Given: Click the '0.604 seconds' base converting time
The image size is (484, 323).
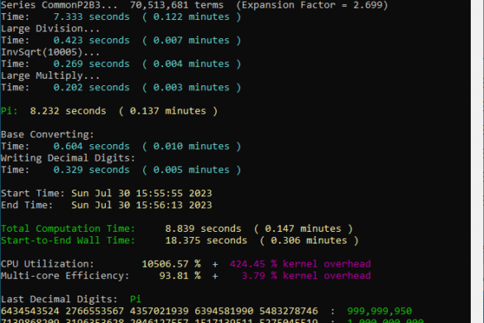Looking at the screenshot, I should point(91,147).
